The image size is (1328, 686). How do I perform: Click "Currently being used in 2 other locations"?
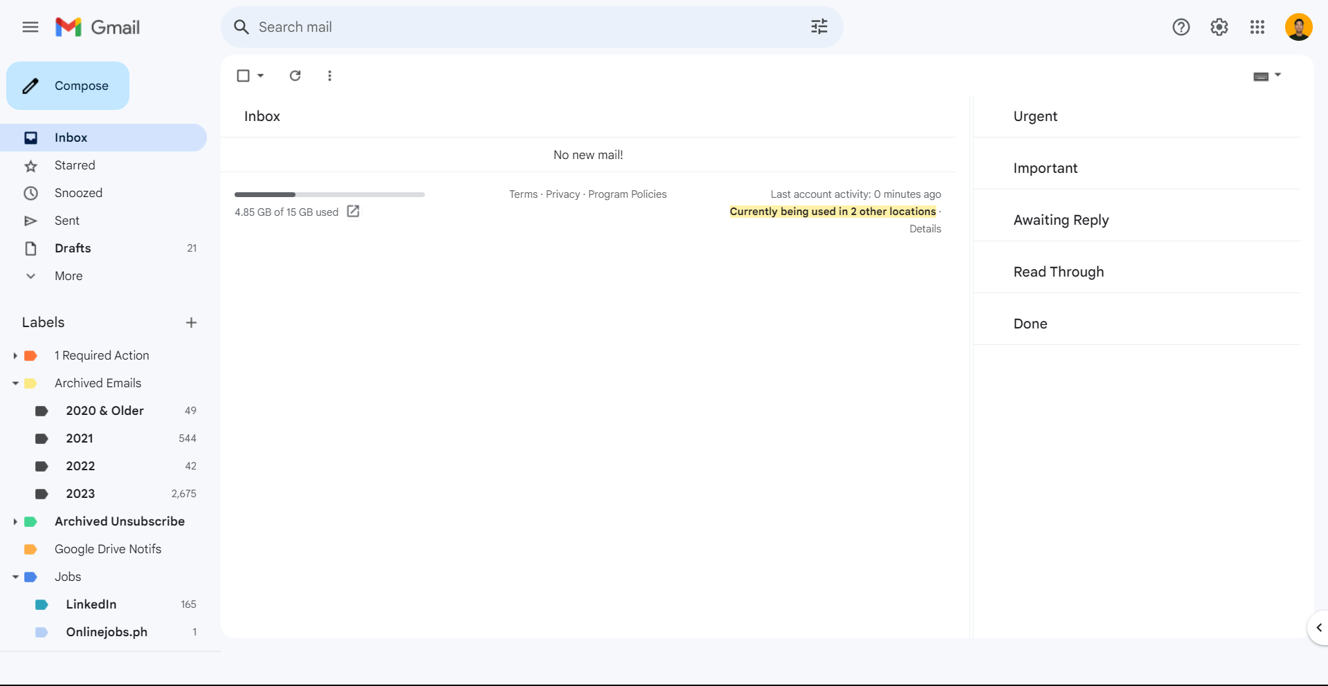833,212
